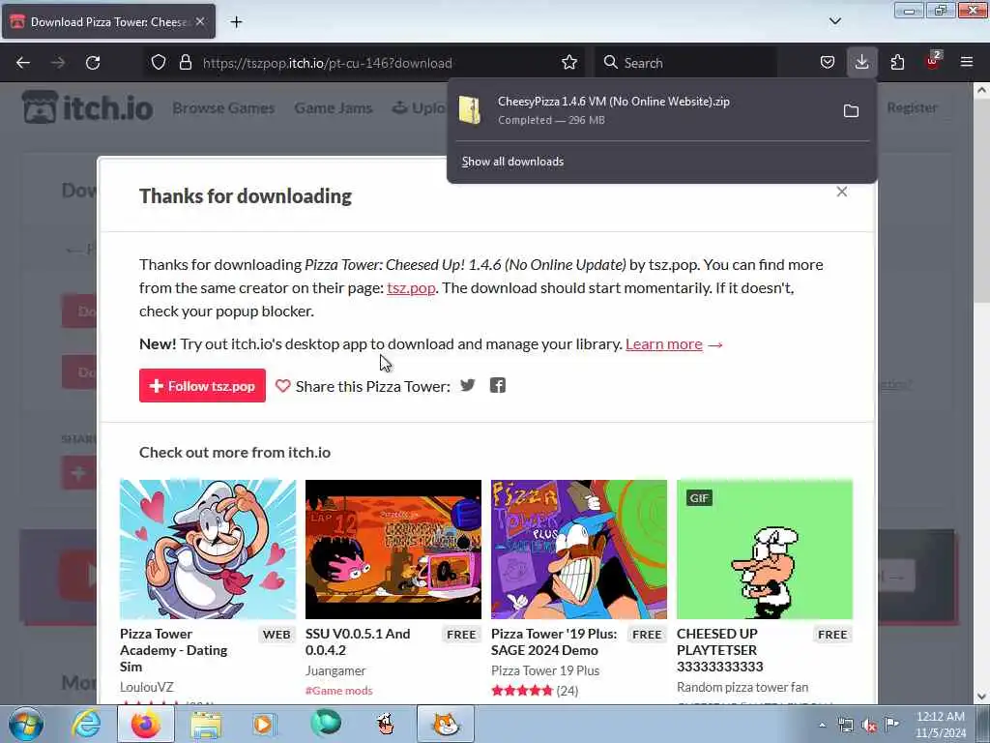Click the site security padlock icon
The image size is (990, 743).
click(185, 63)
